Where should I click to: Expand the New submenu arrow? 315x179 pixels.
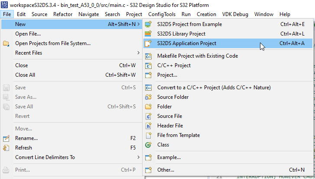pos(138,24)
